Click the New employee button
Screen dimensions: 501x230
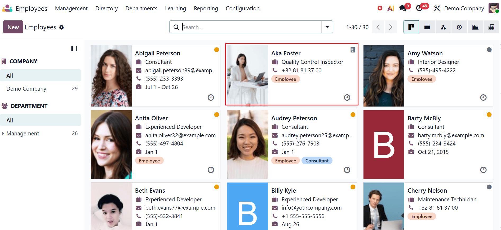point(13,27)
